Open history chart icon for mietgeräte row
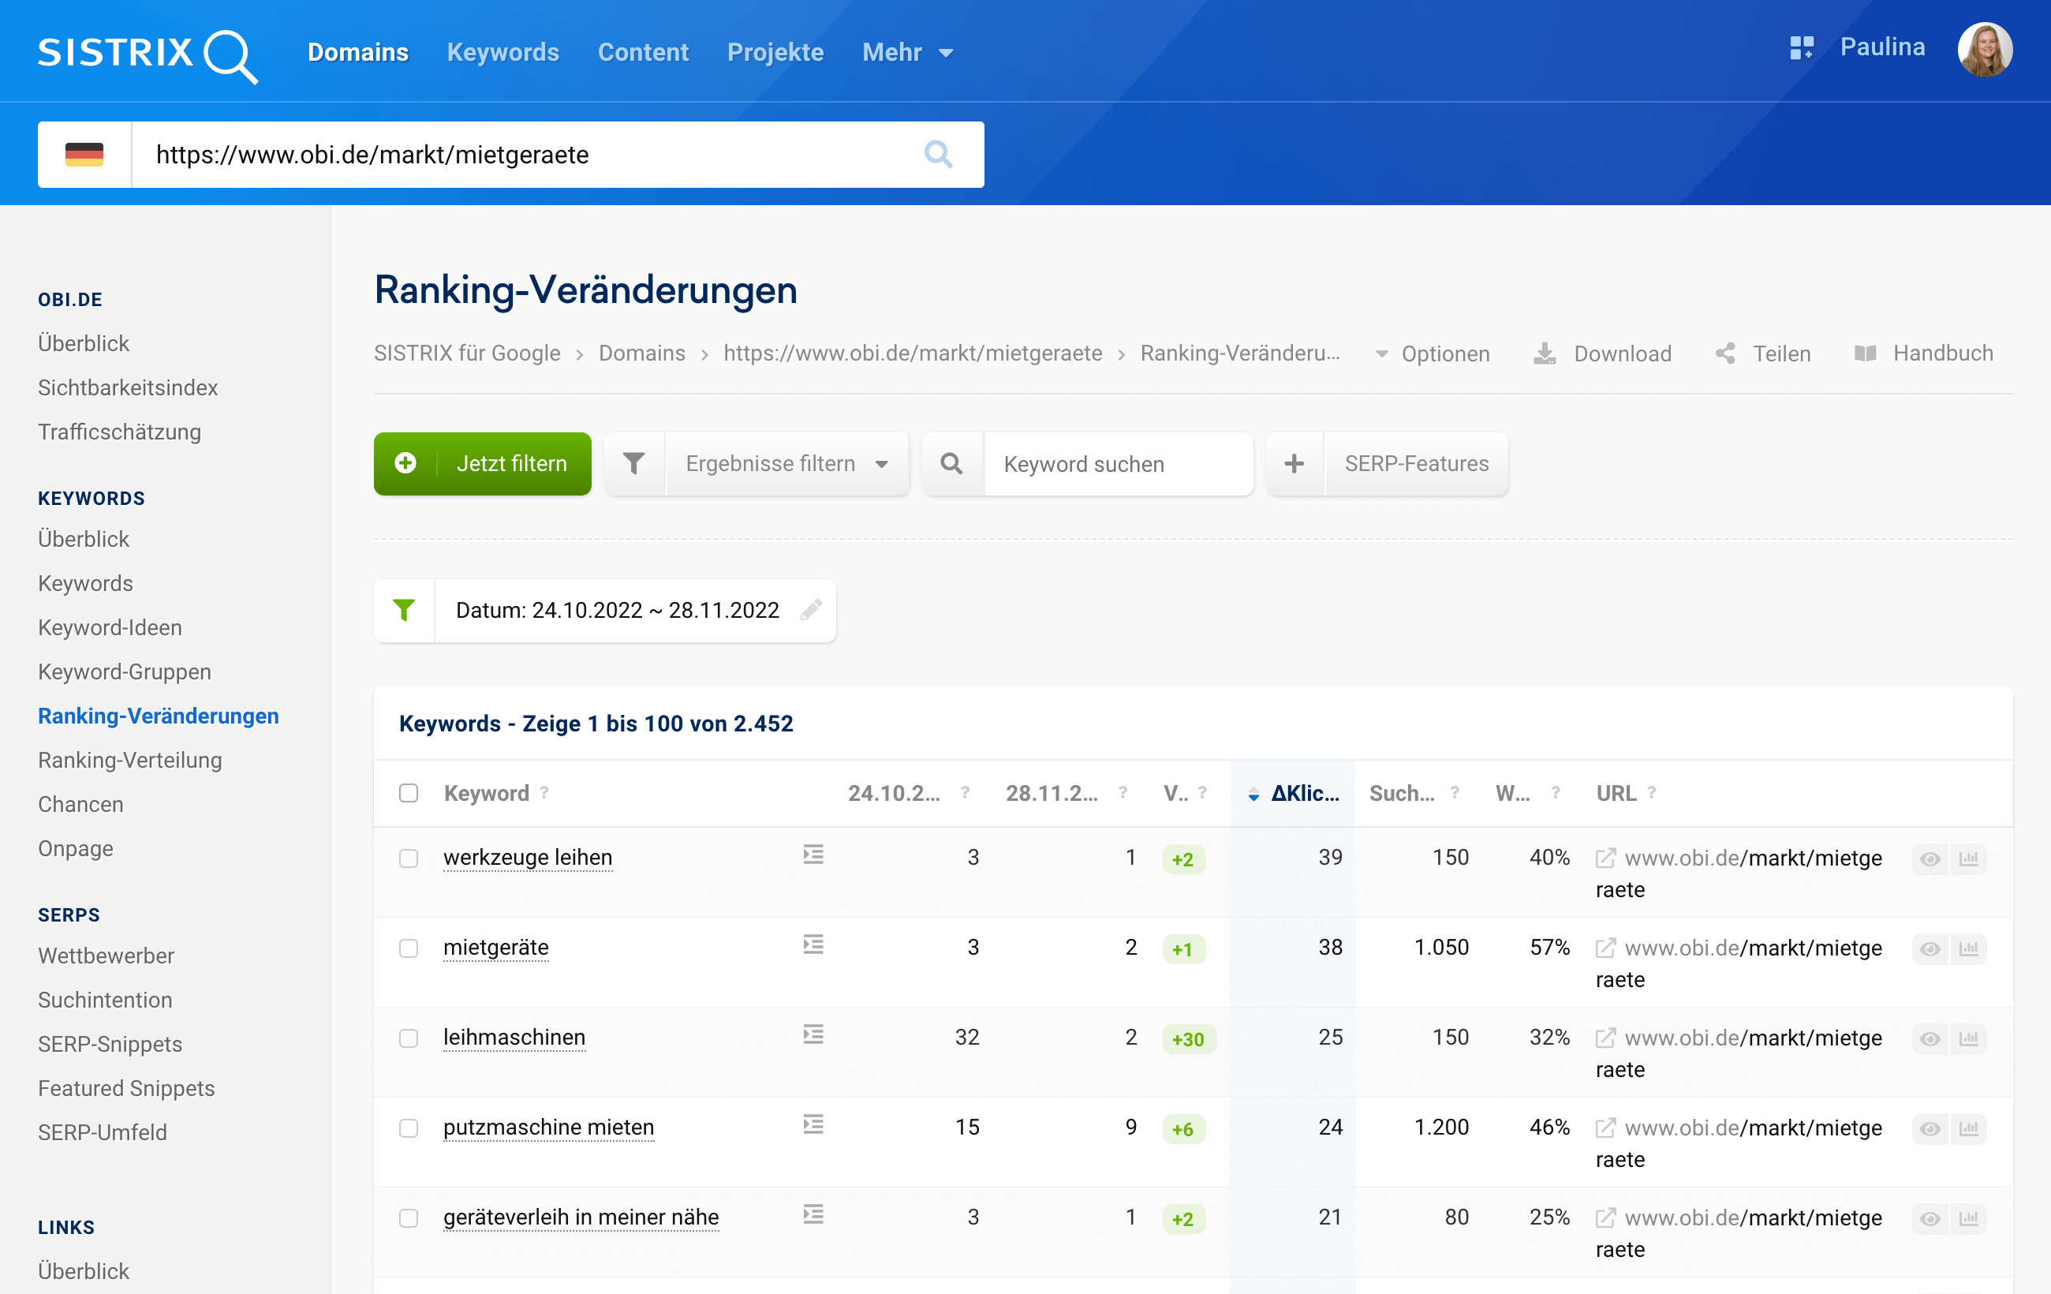 [1968, 948]
